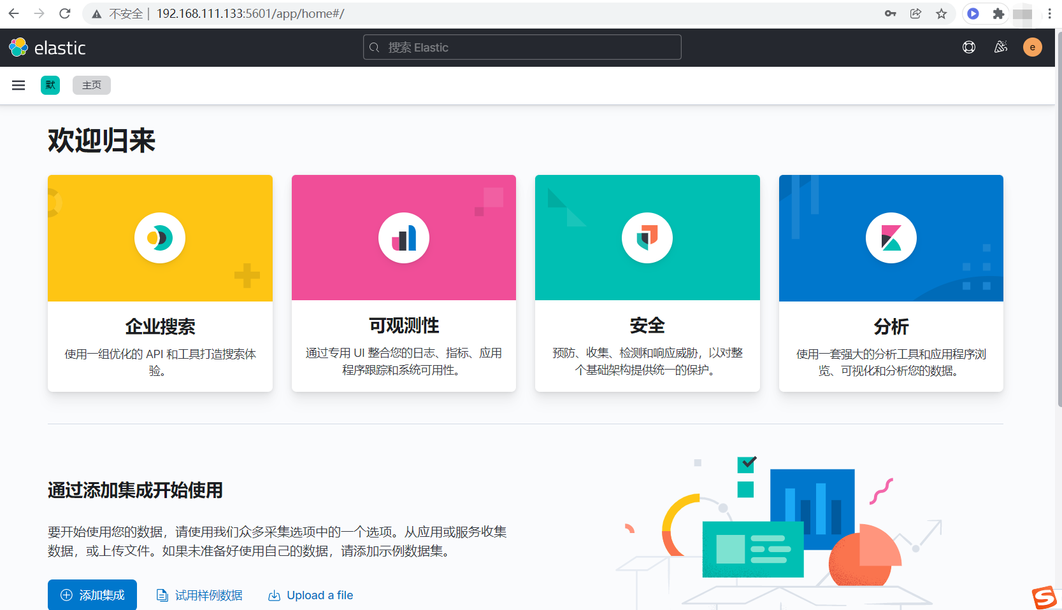This screenshot has height=610, width=1062.
Task: Go back with browser back arrow
Action: pos(13,13)
